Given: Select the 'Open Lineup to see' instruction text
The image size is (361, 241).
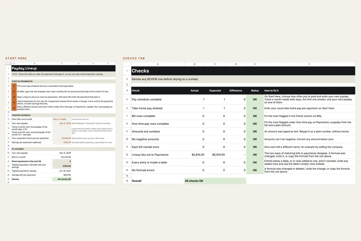Looking at the screenshot, I should 59,97.
